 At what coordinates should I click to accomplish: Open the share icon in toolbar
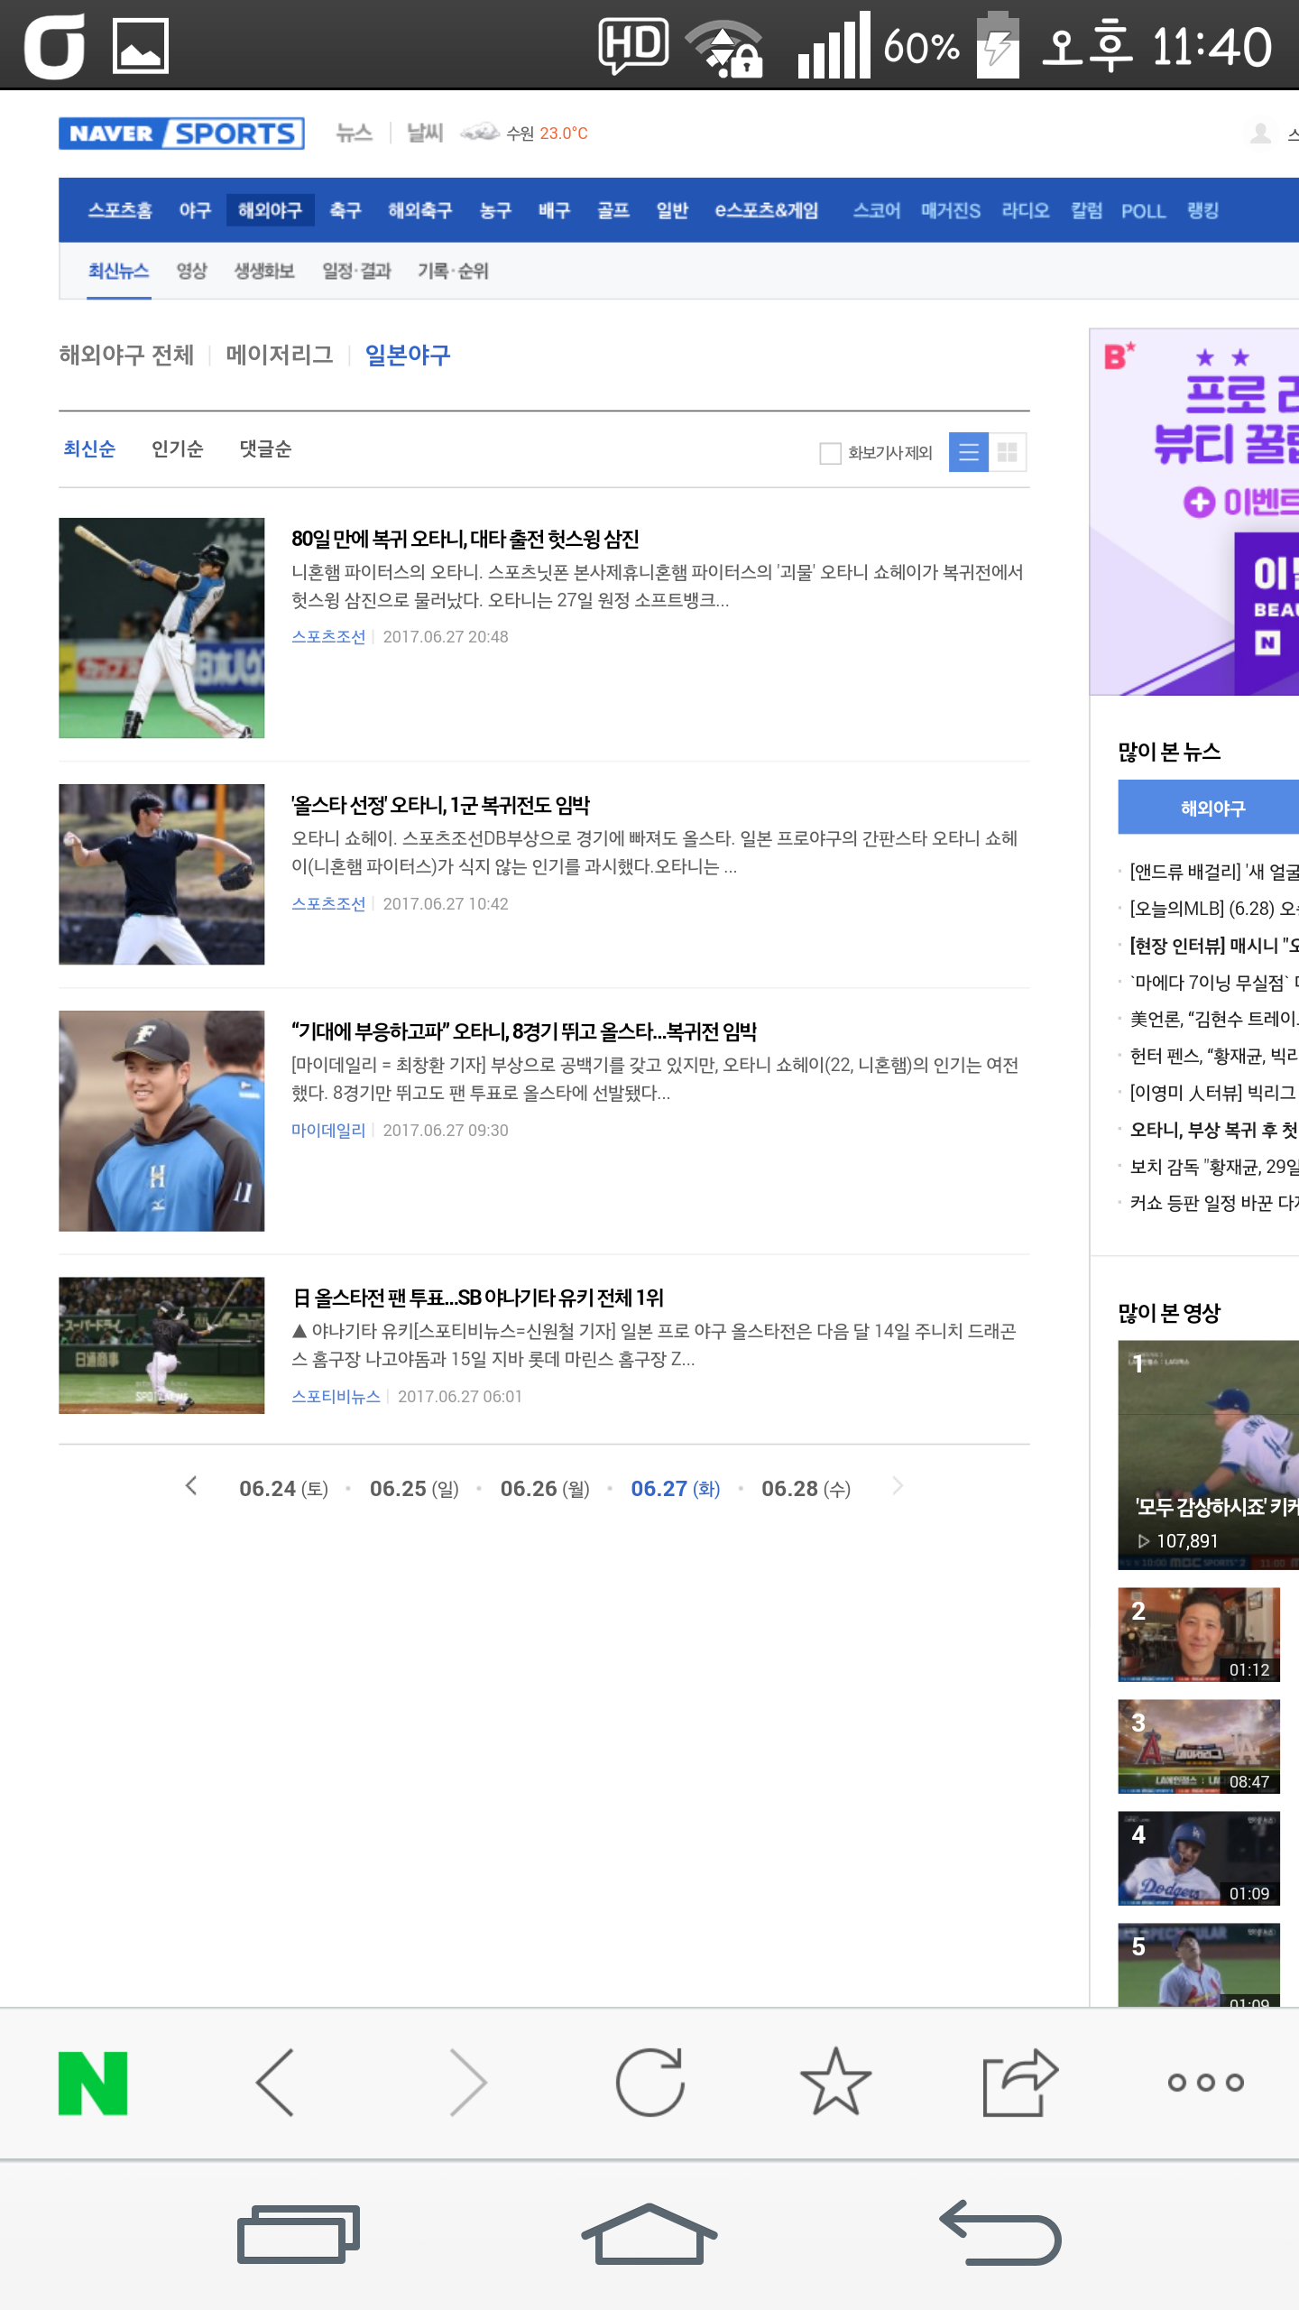[1018, 2083]
